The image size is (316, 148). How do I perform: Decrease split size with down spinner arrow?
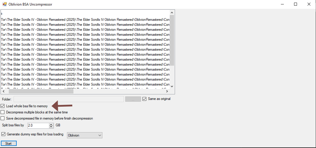tap(51, 127)
